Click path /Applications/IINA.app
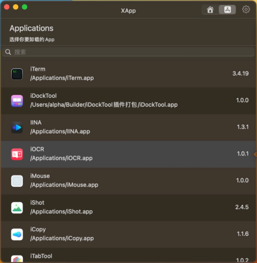Viewport: 257px width, 263px height. click(60, 131)
